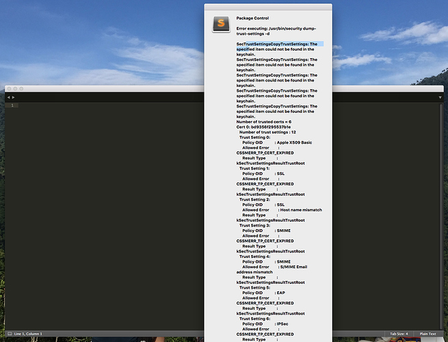
Task: Click the 'Trust Setting 3:' line
Action: [255, 226]
